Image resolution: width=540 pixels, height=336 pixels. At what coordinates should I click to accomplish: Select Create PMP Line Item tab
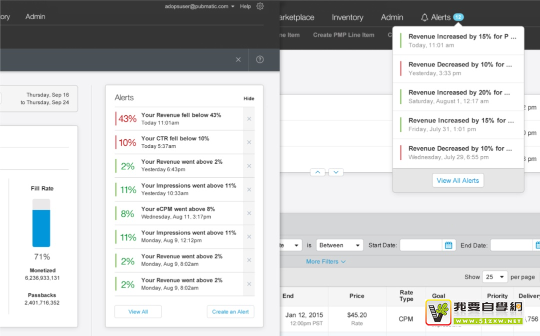click(343, 35)
